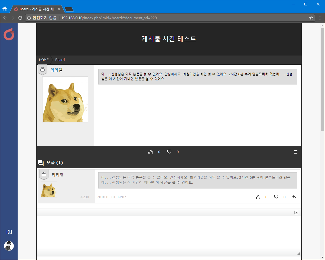This screenshot has height=260, width=325.
Task: Open the user profile avatar in the sidebar
Action: click(x=9, y=246)
